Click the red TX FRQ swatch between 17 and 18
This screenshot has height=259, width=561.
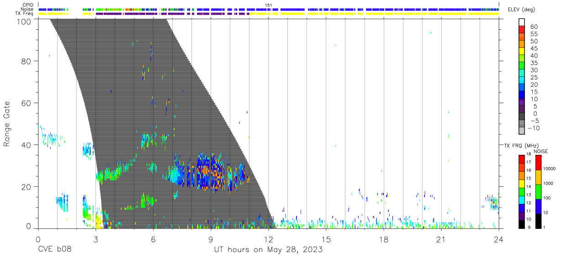point(522,159)
